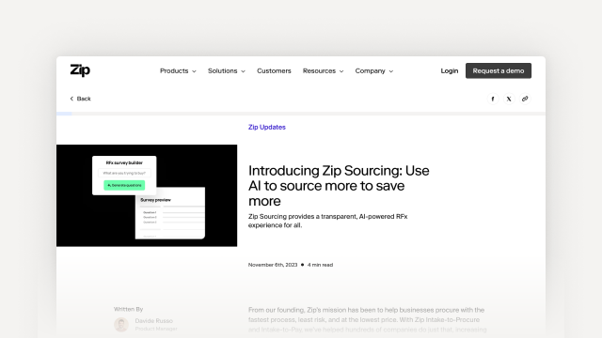Open the Zip Updates category link
The width and height of the screenshot is (602, 338).
(x=267, y=128)
